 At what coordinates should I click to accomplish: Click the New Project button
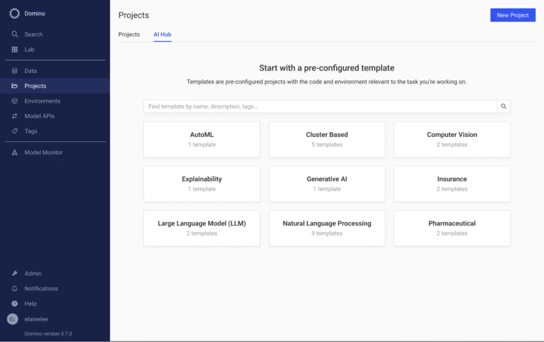513,15
